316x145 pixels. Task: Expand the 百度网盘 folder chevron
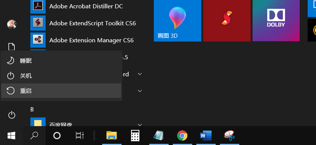[x=140, y=125]
